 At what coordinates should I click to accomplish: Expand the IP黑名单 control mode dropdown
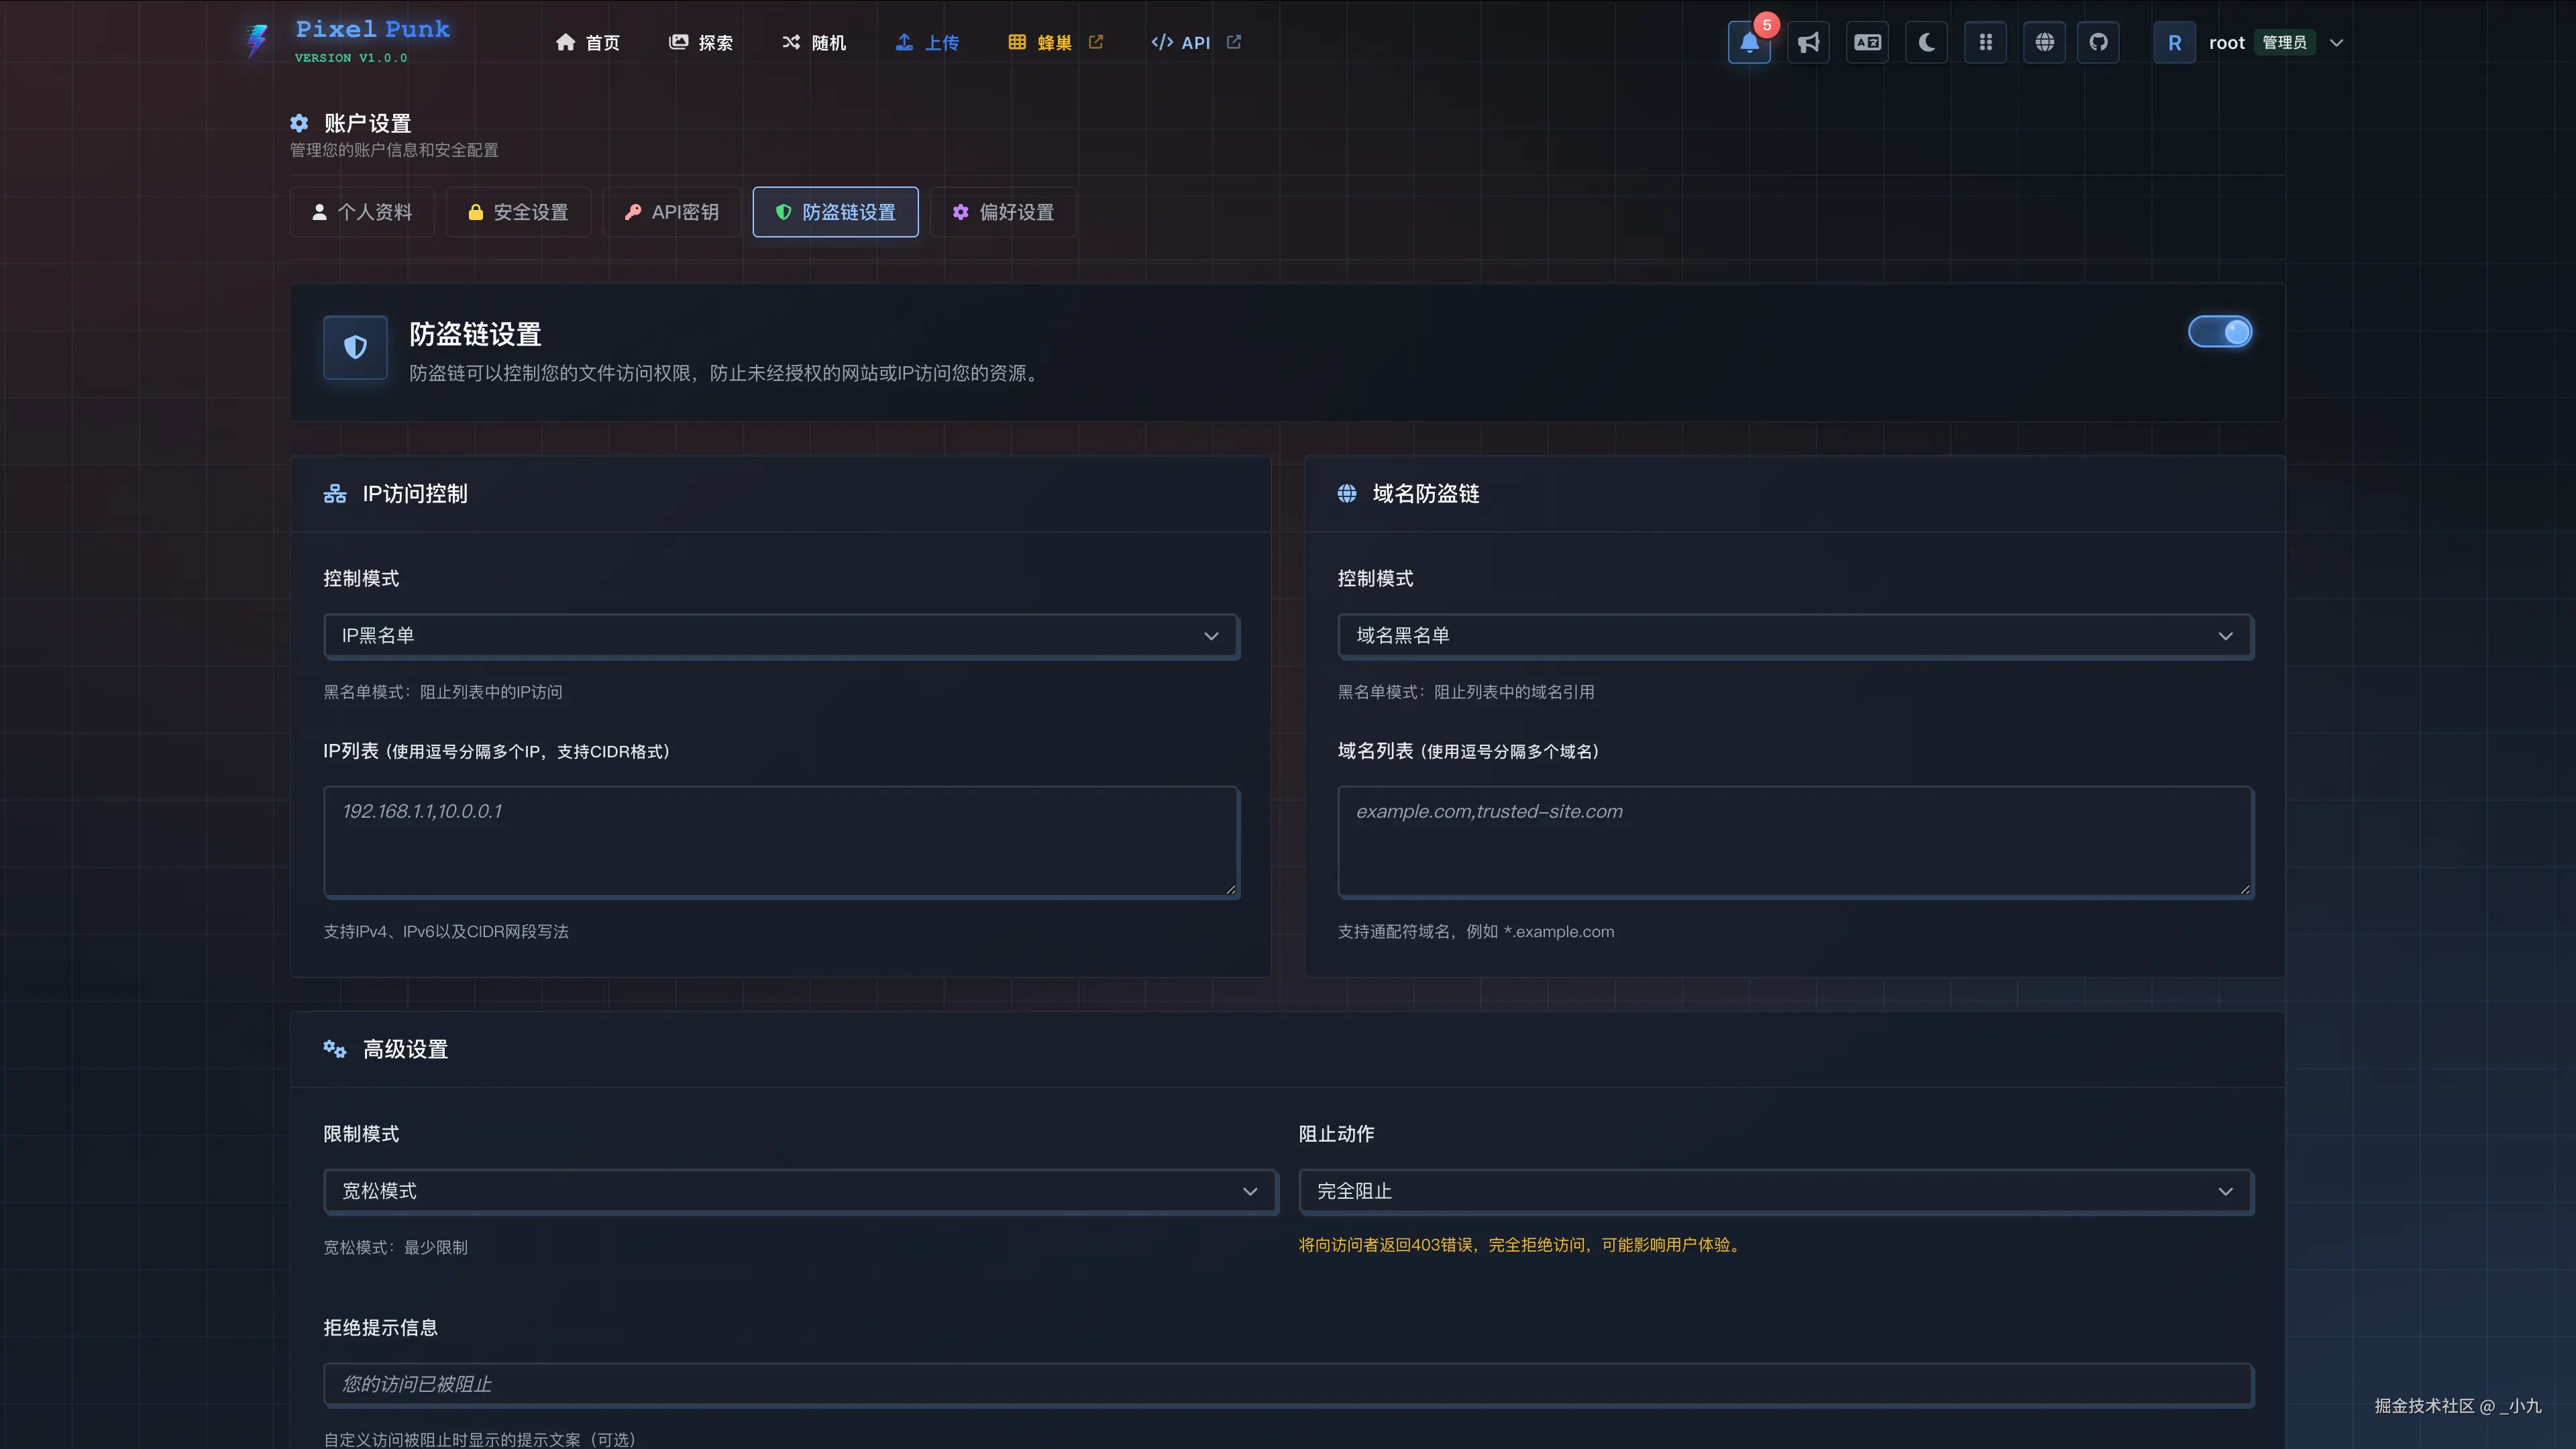pos(781,636)
